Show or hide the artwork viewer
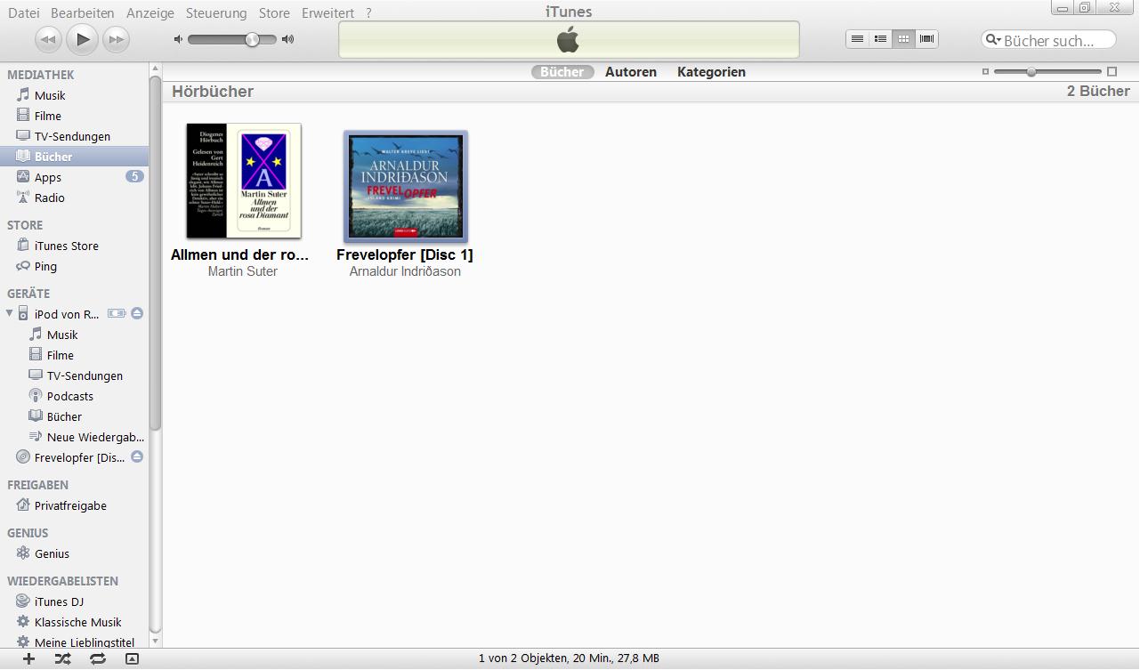Image resolution: width=1140 pixels, height=670 pixels. click(x=132, y=658)
